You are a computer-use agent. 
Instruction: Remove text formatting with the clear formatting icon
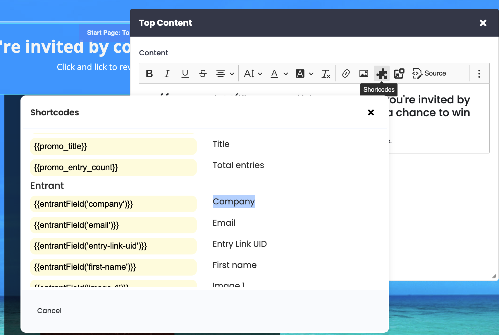(326, 74)
